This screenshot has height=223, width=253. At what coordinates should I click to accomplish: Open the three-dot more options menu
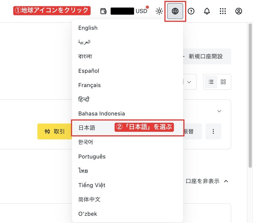[x=213, y=131]
